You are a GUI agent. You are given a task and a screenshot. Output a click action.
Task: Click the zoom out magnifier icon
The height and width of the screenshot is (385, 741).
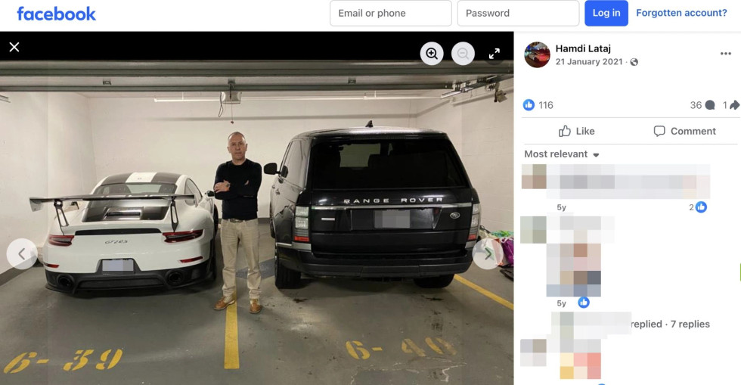[x=463, y=54]
